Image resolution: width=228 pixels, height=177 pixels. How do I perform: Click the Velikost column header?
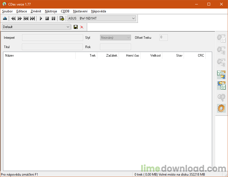[151, 56]
